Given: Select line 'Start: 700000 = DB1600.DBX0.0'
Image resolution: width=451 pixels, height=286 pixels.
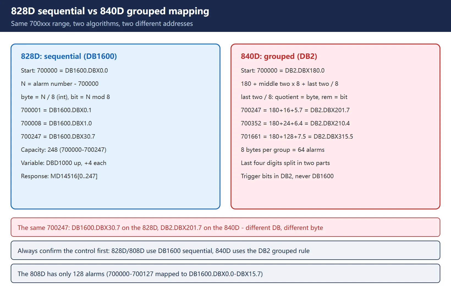Looking at the screenshot, I should coord(64,70).
